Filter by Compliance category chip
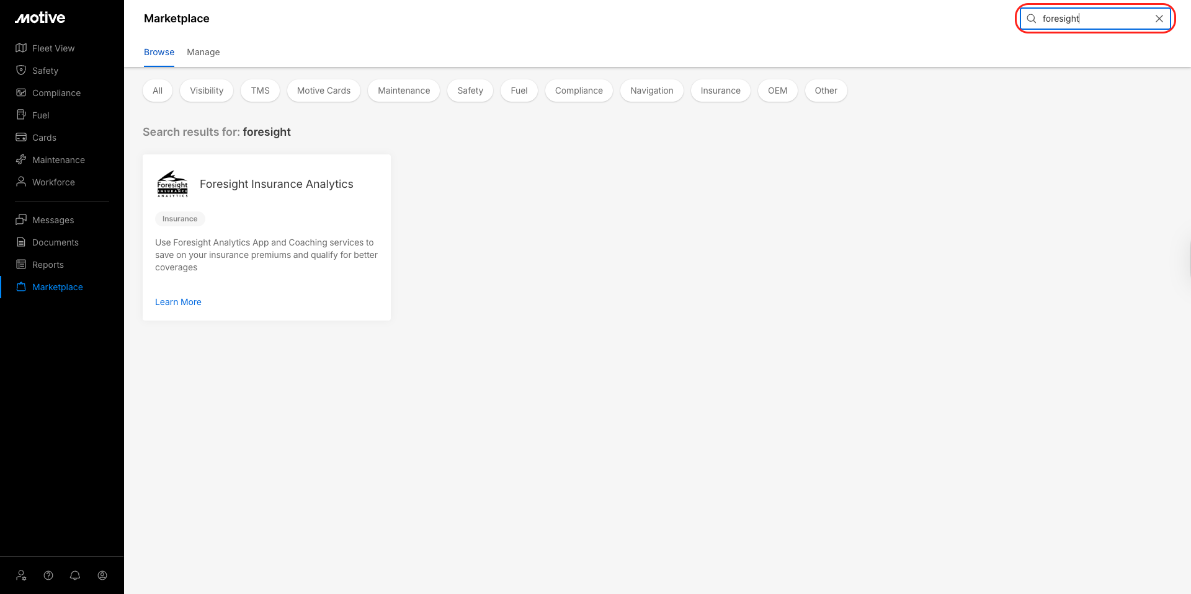Image resolution: width=1191 pixels, height=594 pixels. click(x=579, y=91)
